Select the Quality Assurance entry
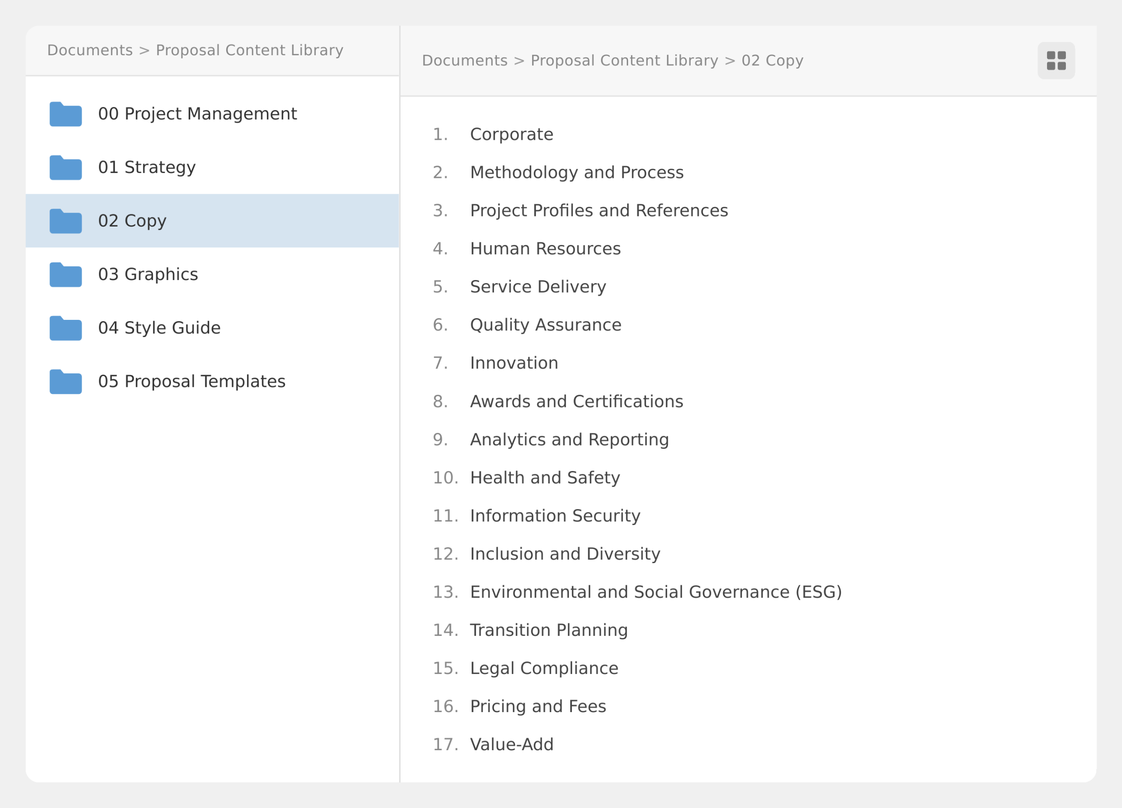1122x808 pixels. point(545,325)
